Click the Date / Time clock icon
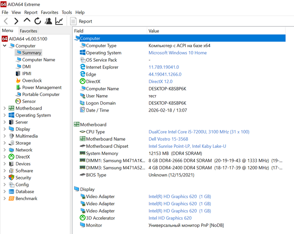 click(x=82, y=110)
